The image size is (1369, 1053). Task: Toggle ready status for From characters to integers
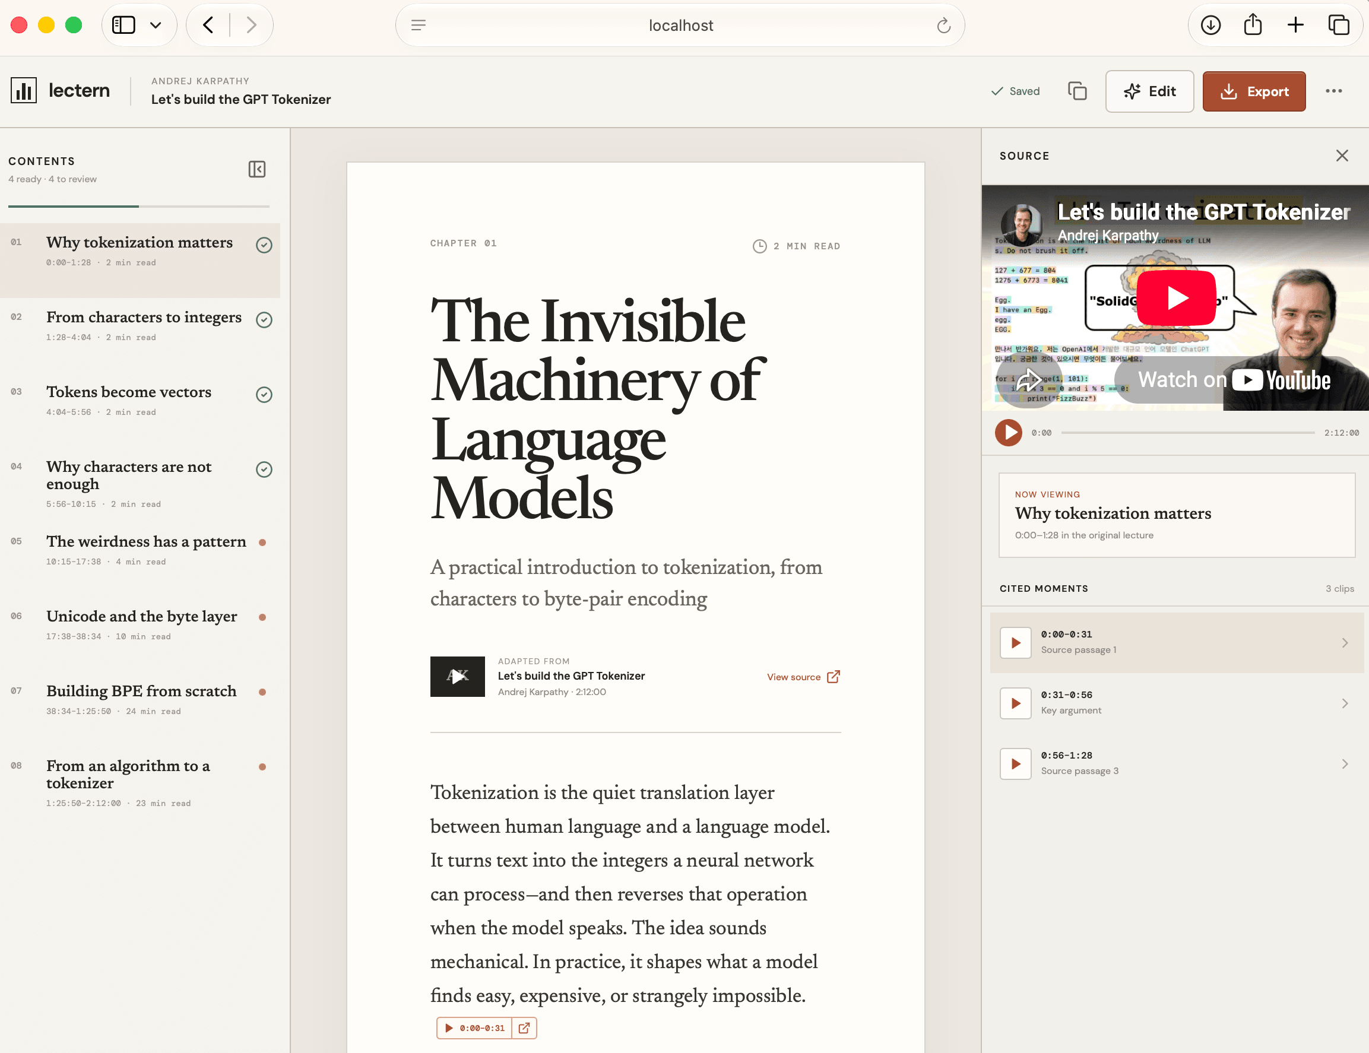tap(264, 320)
